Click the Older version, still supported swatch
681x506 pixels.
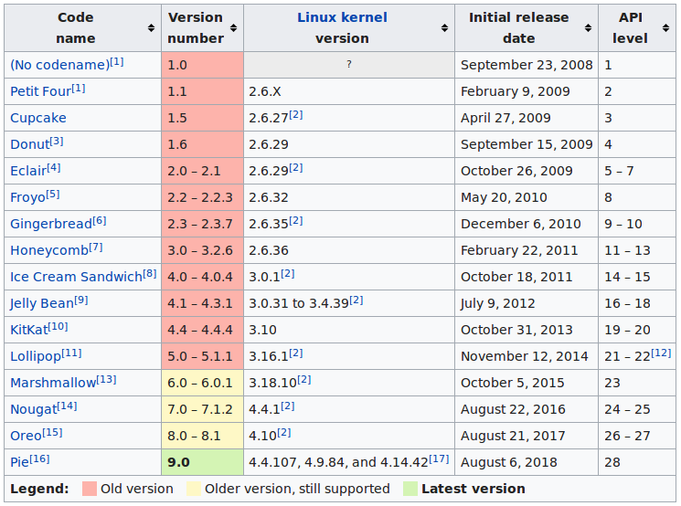(194, 489)
